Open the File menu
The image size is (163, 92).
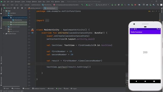point(5,2)
